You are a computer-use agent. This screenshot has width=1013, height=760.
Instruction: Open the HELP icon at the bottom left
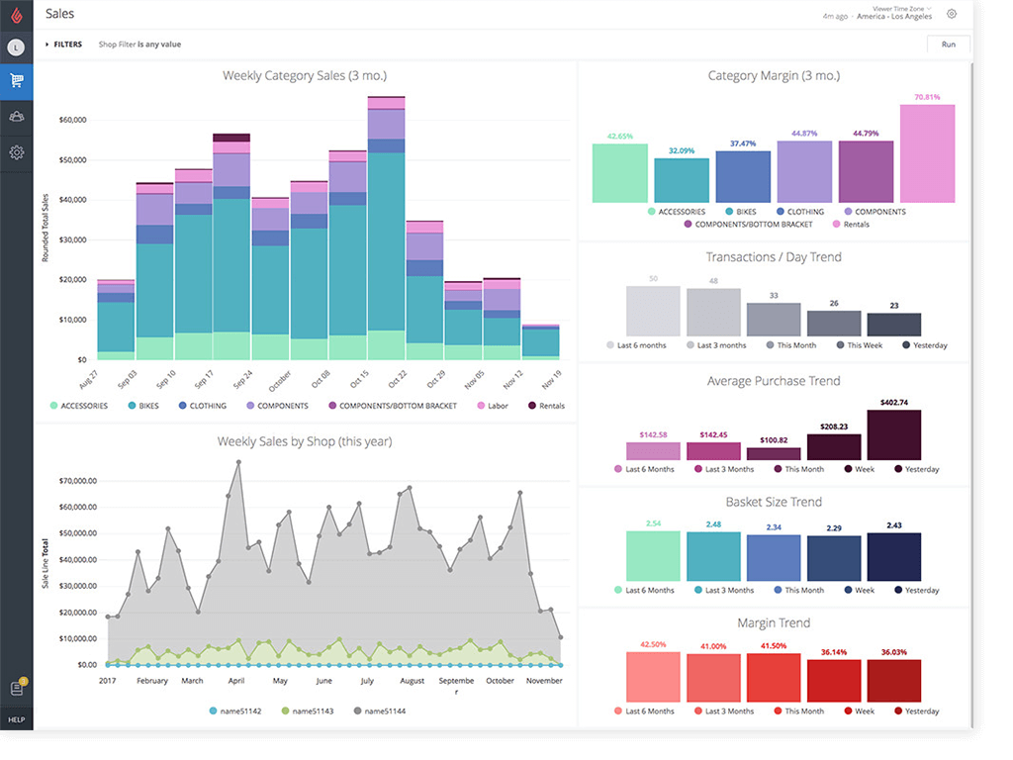[x=15, y=718]
